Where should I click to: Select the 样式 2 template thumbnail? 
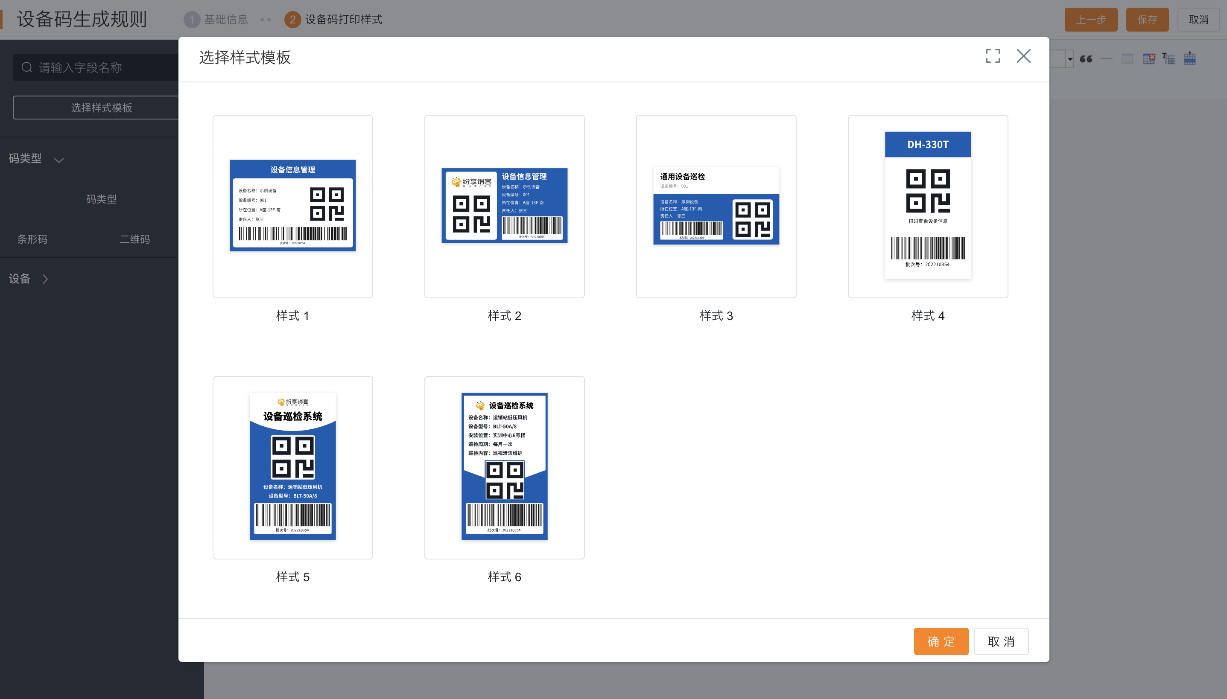point(504,206)
